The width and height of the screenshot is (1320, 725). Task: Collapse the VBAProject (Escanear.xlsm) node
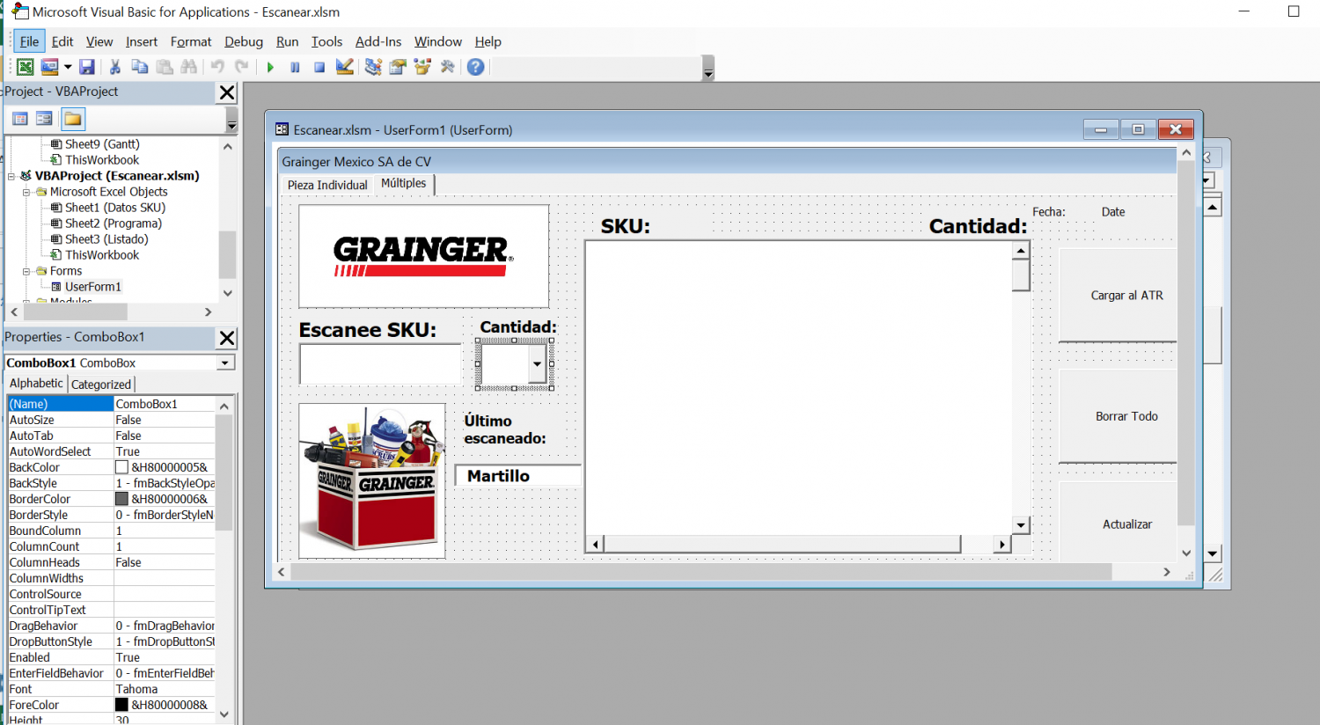11,176
